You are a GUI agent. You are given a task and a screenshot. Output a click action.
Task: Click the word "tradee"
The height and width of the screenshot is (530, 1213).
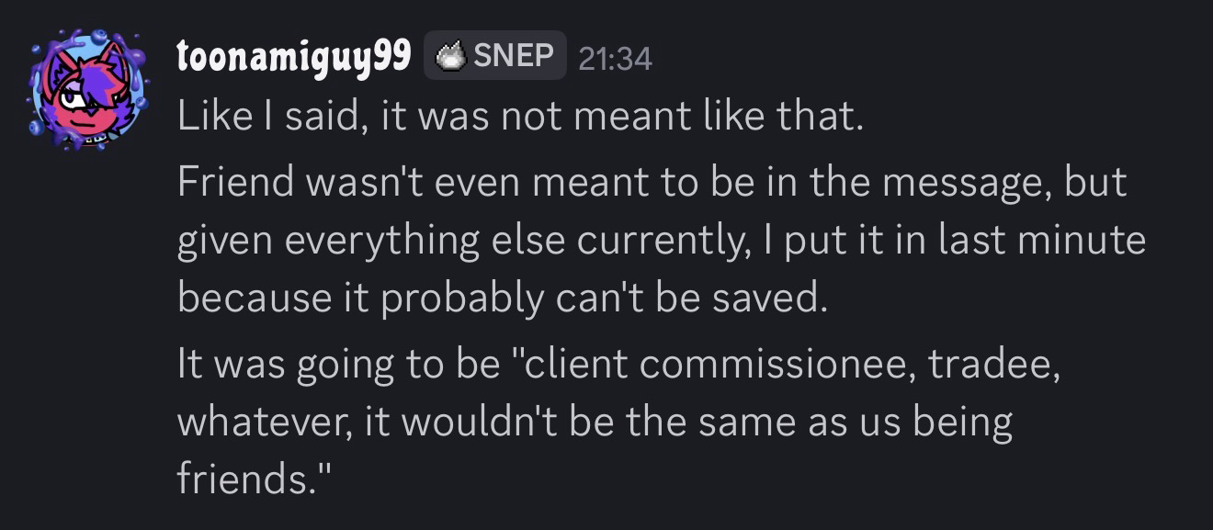992,364
